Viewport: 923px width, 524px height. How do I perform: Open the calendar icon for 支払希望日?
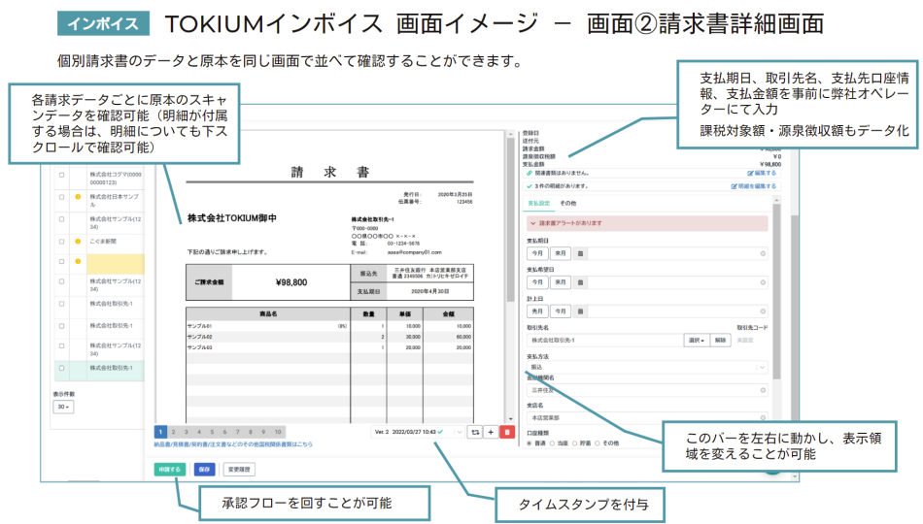[580, 282]
